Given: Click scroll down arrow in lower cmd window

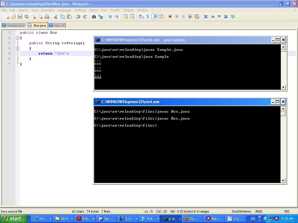Looking at the screenshot, I should point(283,180).
